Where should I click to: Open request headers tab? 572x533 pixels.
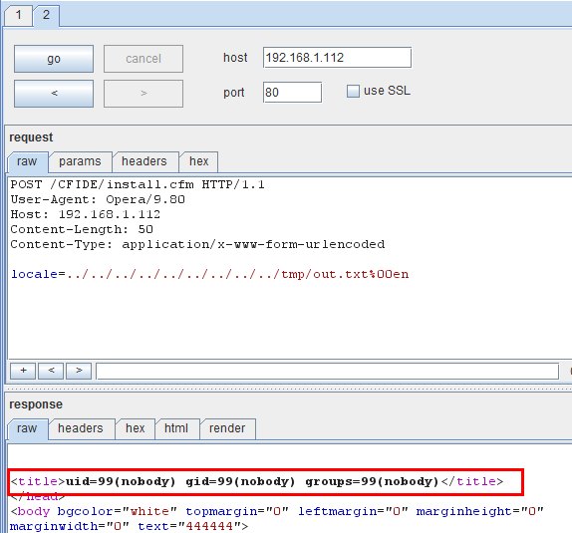pyautogui.click(x=144, y=161)
